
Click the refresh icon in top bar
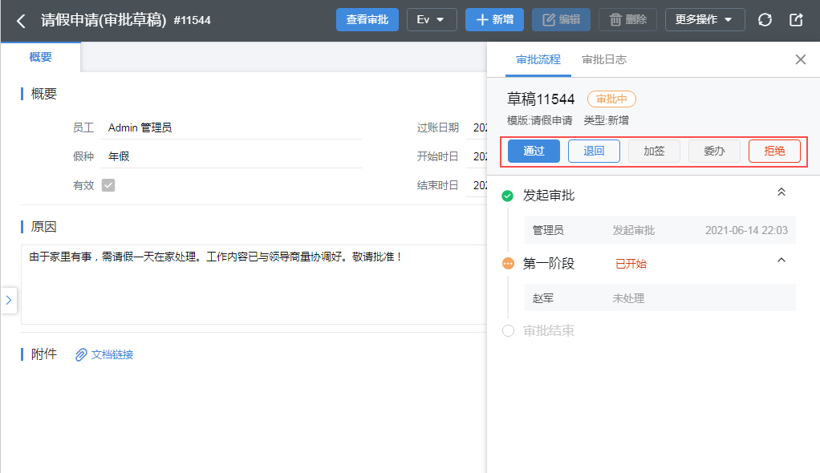click(x=765, y=20)
